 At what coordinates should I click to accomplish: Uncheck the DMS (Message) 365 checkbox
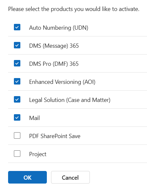click(x=17, y=45)
